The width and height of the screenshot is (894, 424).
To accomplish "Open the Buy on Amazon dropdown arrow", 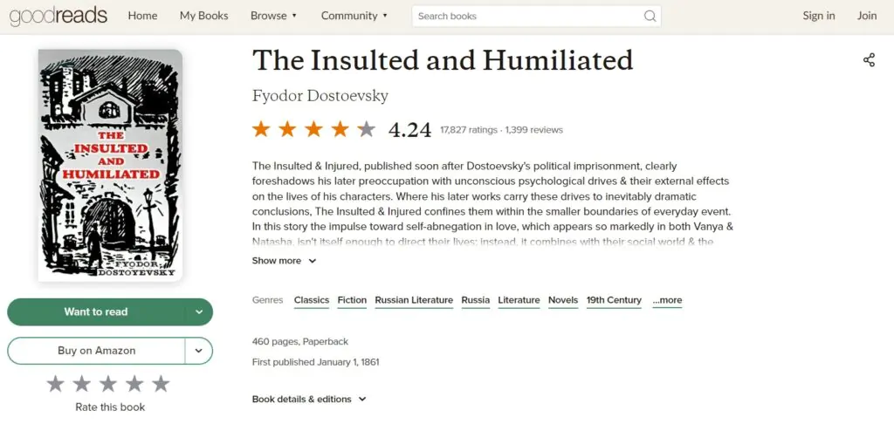I will (x=199, y=351).
